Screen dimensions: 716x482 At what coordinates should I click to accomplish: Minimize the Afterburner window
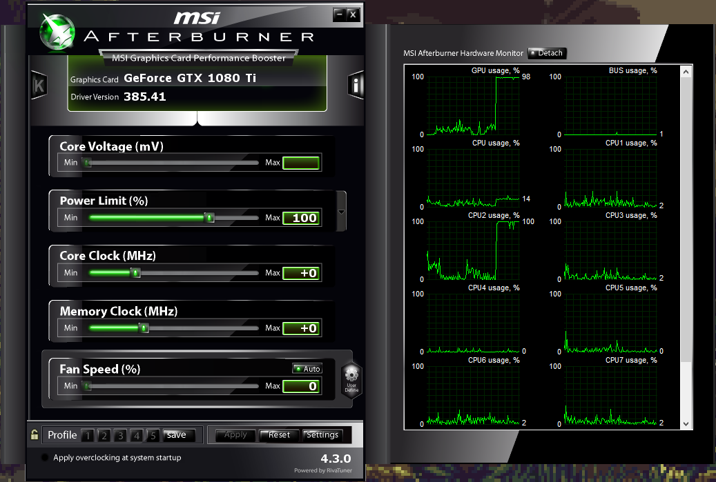pos(339,14)
